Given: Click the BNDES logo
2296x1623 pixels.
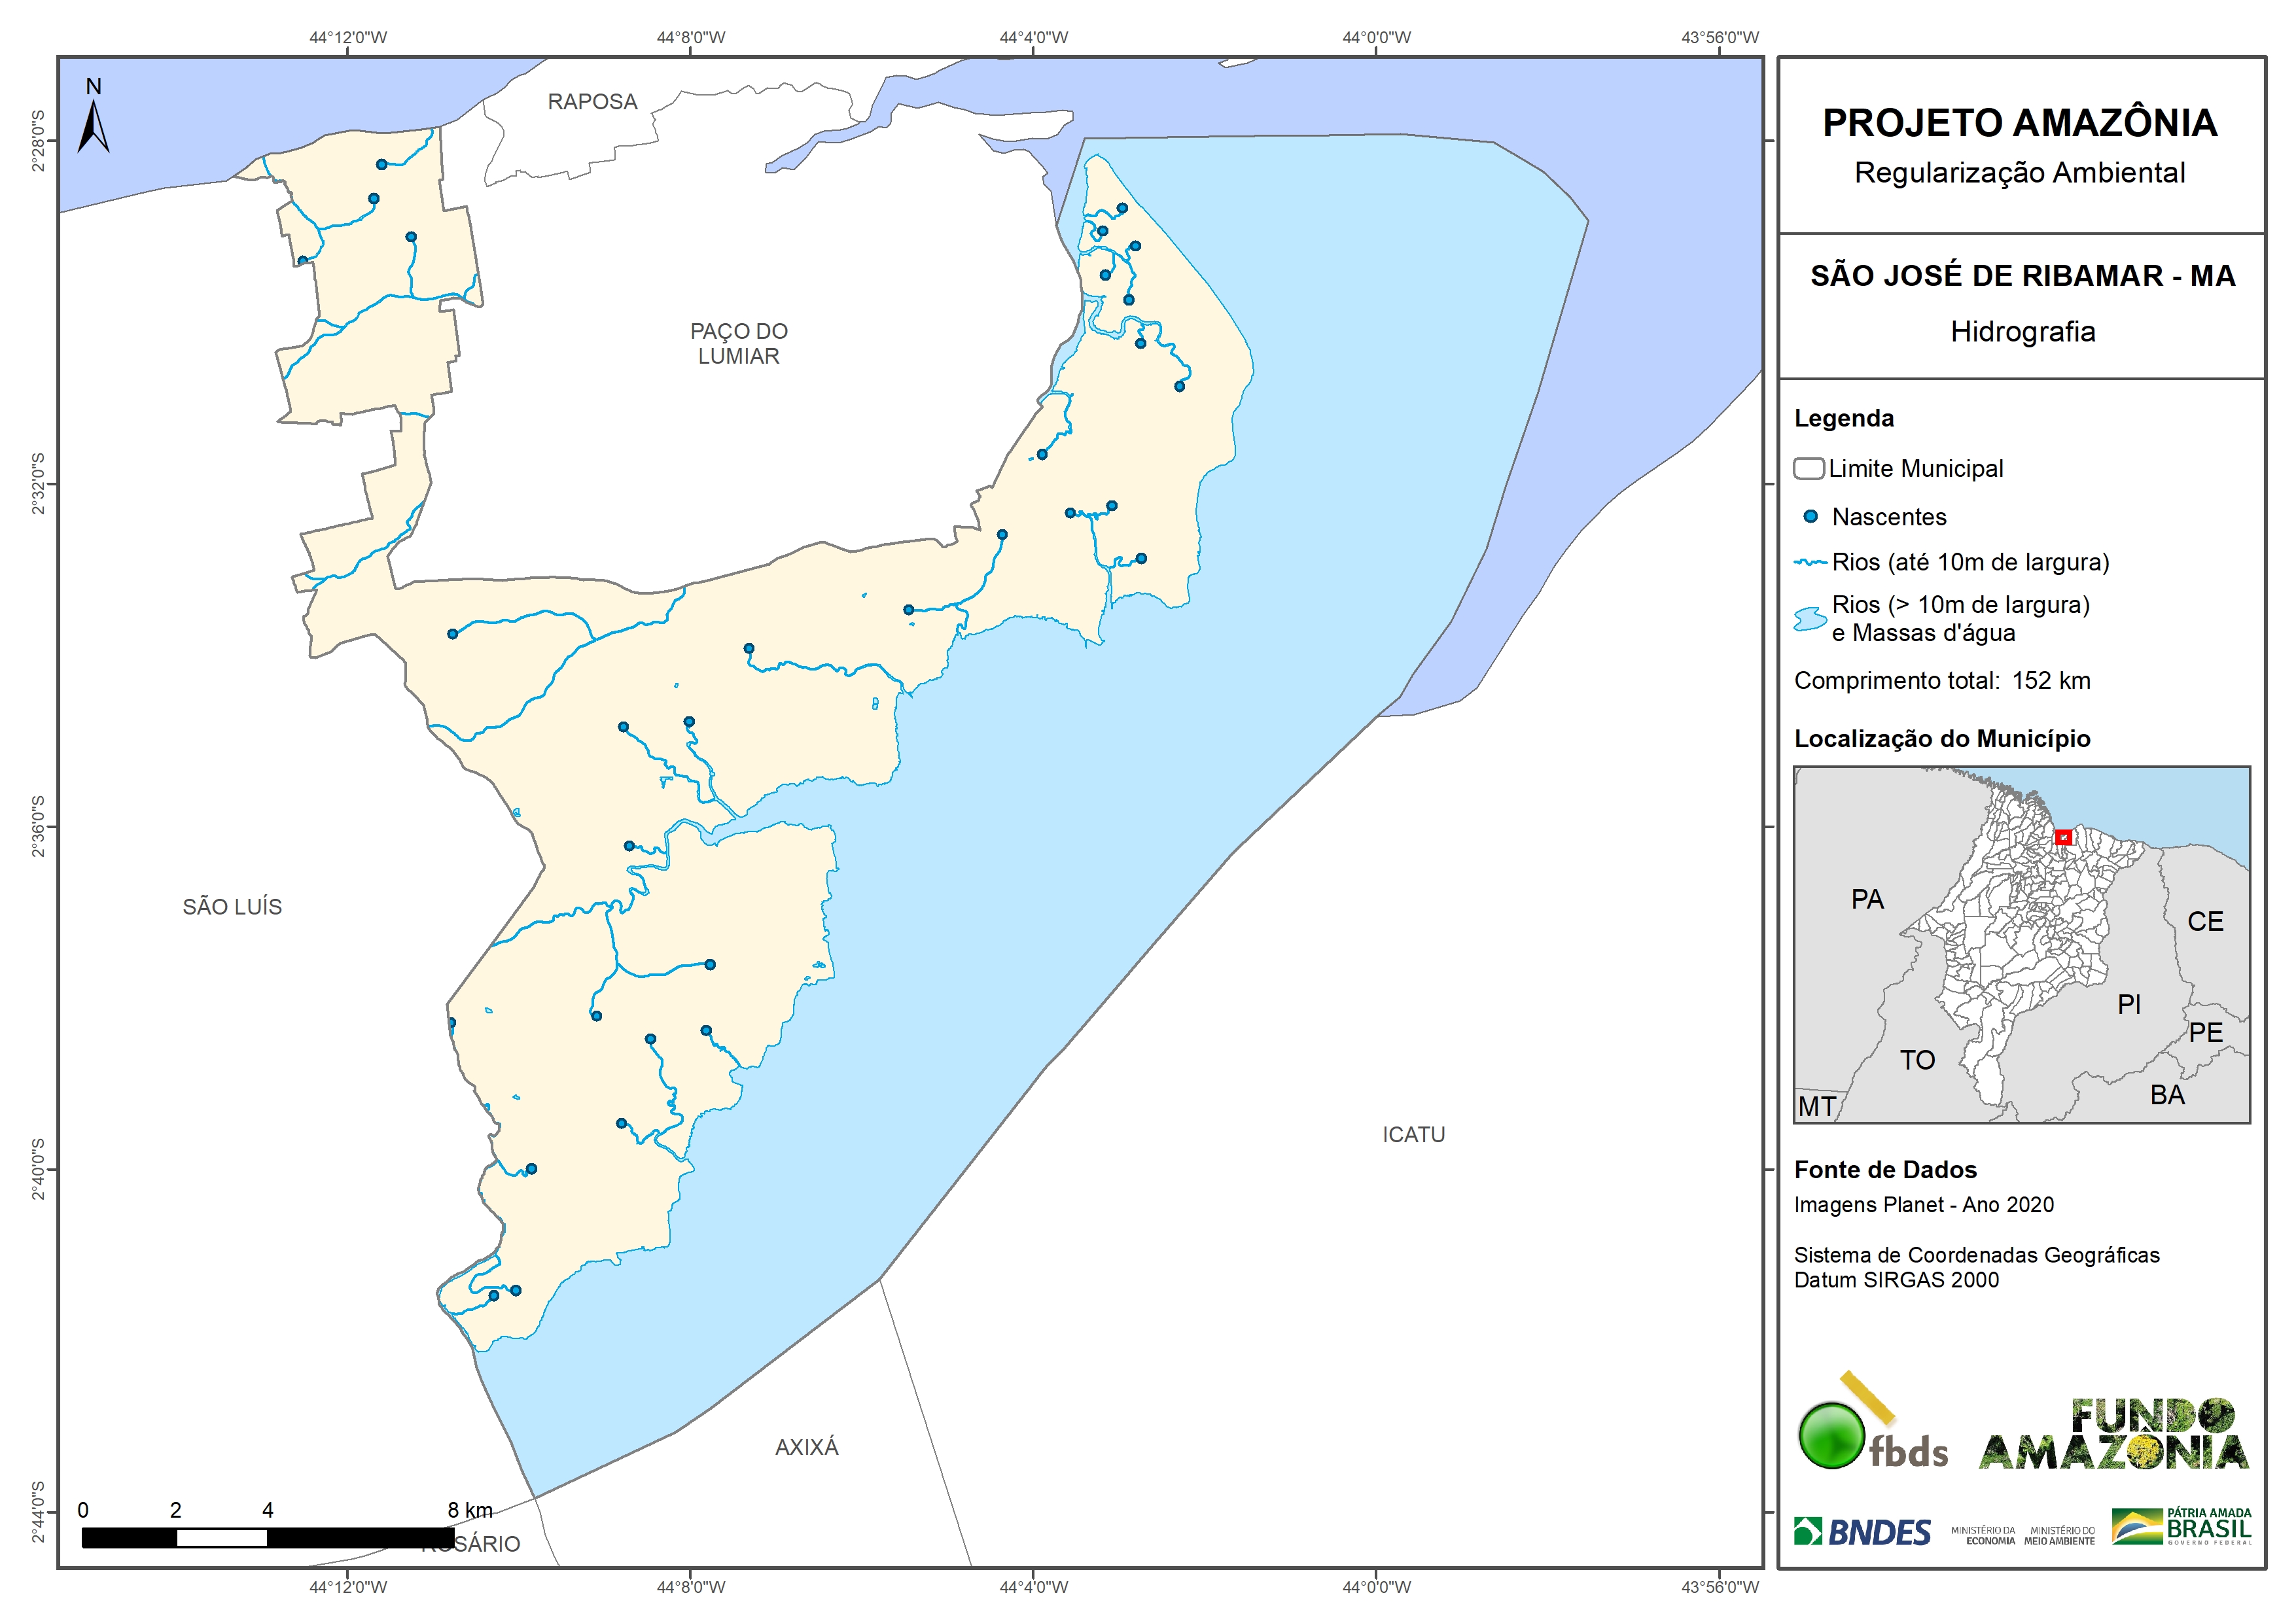Looking at the screenshot, I should tap(1862, 1532).
